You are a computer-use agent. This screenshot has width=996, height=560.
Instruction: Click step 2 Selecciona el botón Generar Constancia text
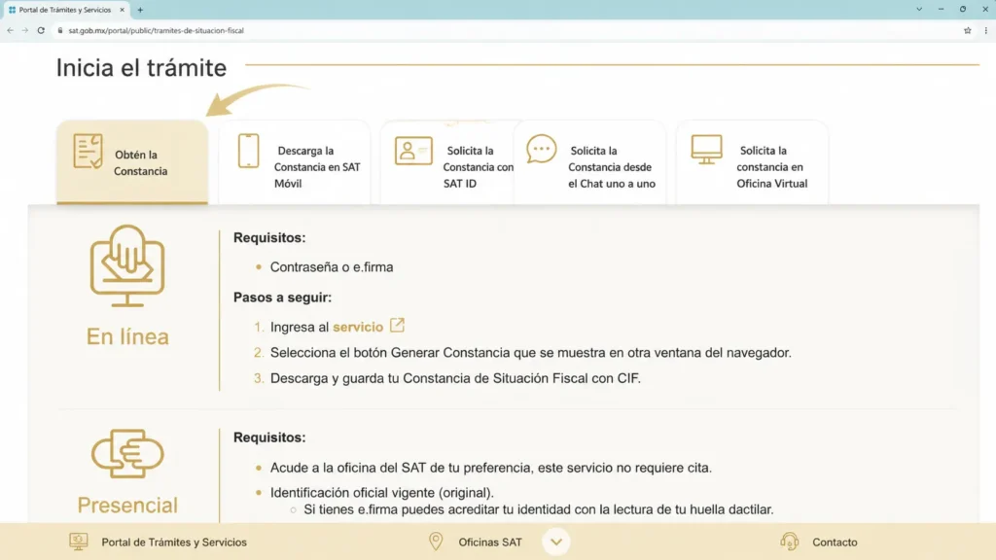point(531,353)
